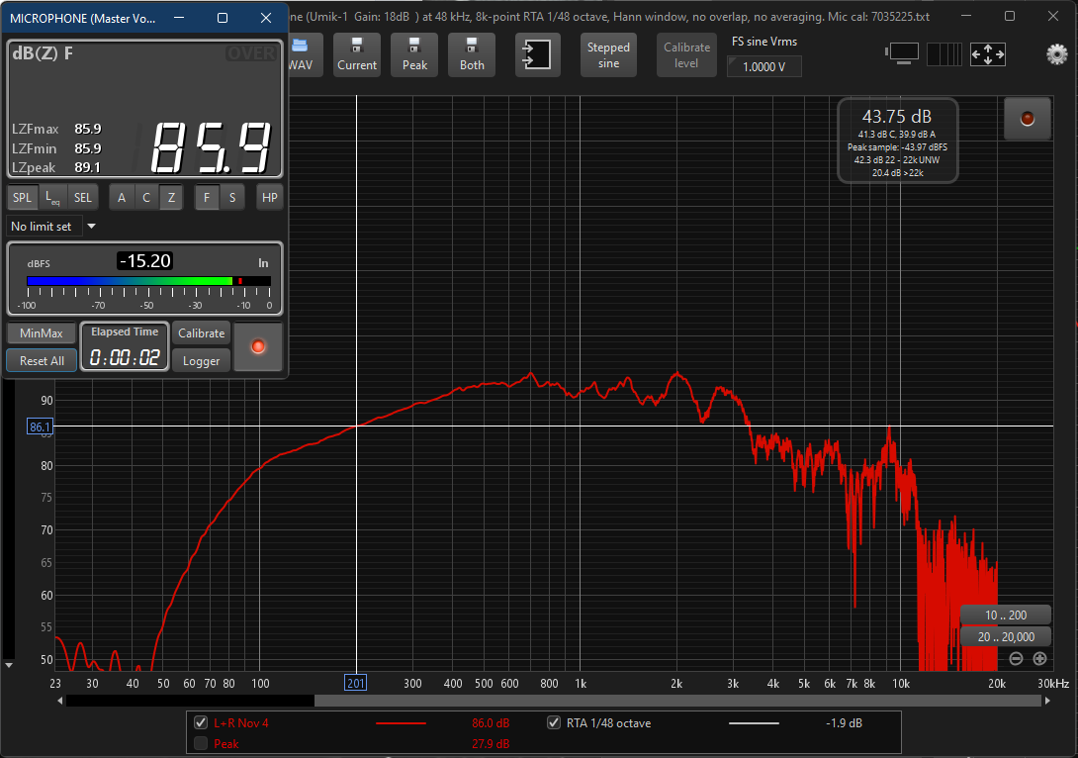Image resolution: width=1078 pixels, height=758 pixels.
Task: Select A weighting
Action: tap(122, 197)
